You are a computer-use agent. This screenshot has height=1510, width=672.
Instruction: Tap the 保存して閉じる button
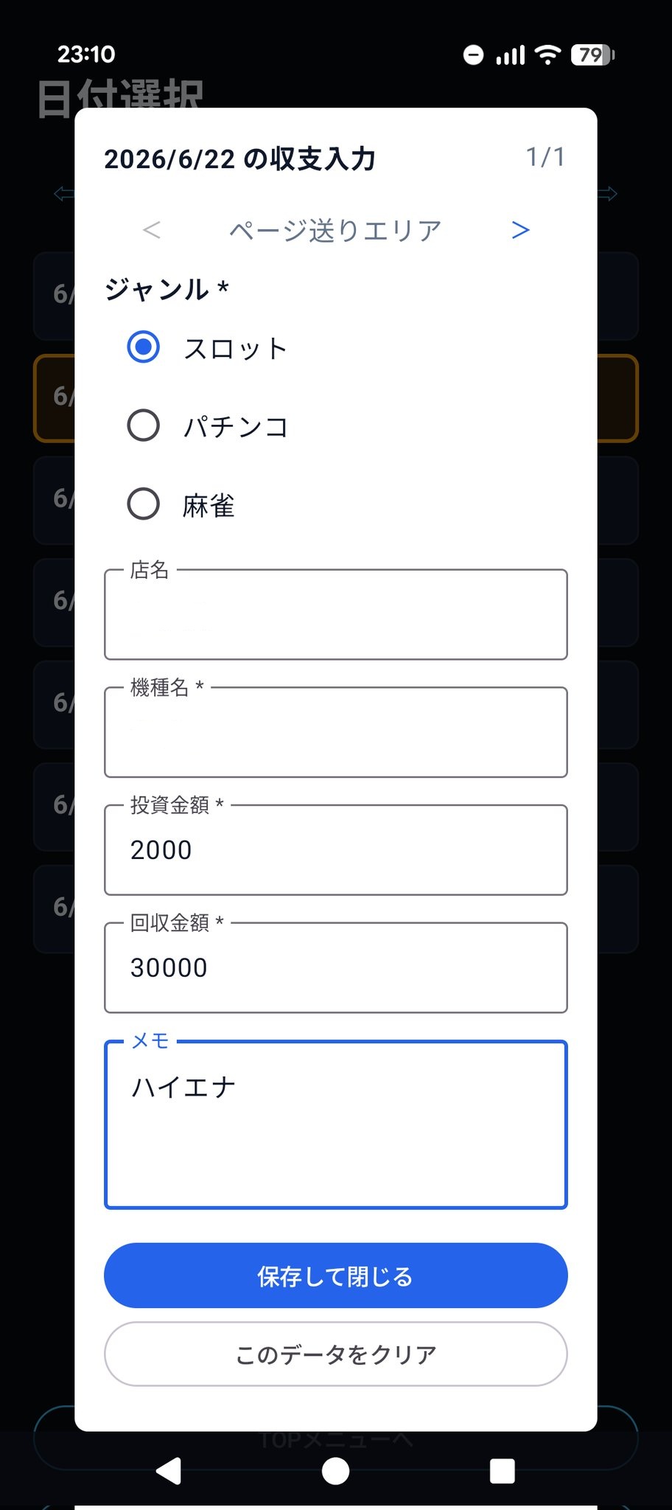click(x=336, y=1276)
